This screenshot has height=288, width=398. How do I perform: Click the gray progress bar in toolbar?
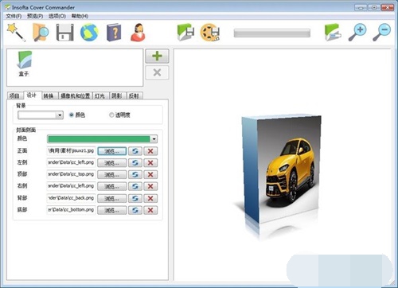pyautogui.click(x=272, y=33)
